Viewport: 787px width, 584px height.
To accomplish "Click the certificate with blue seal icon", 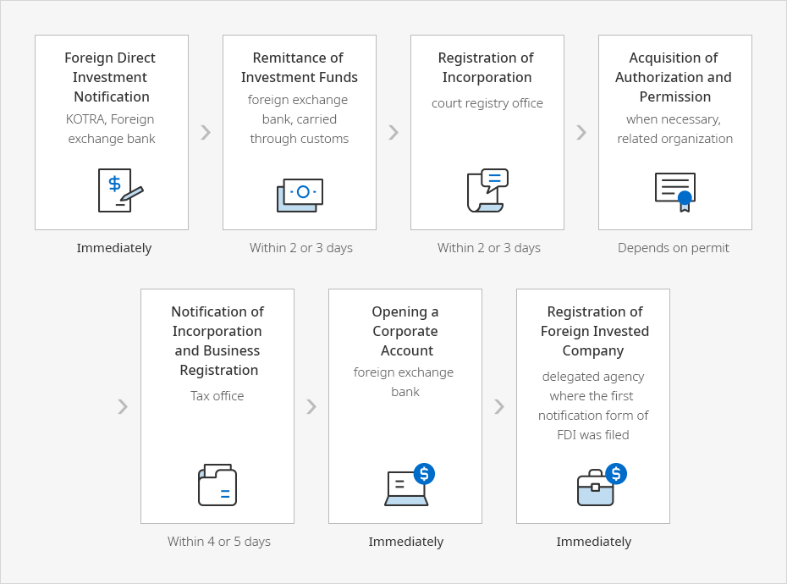I will (x=675, y=191).
